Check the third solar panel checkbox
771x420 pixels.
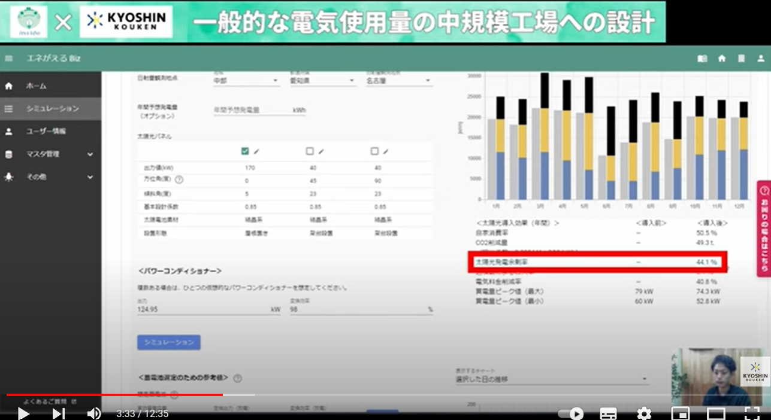point(374,151)
